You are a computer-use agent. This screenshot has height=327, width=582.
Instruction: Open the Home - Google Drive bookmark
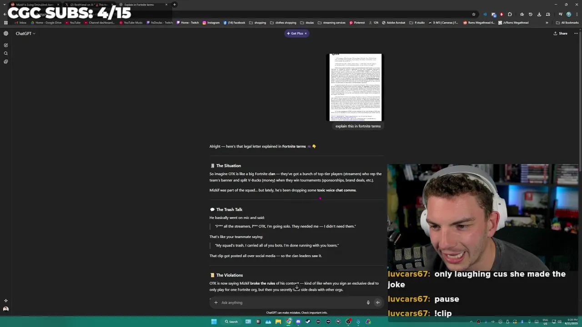coord(46,23)
